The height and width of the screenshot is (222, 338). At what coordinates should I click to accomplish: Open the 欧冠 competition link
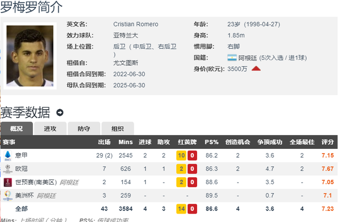[21, 168]
